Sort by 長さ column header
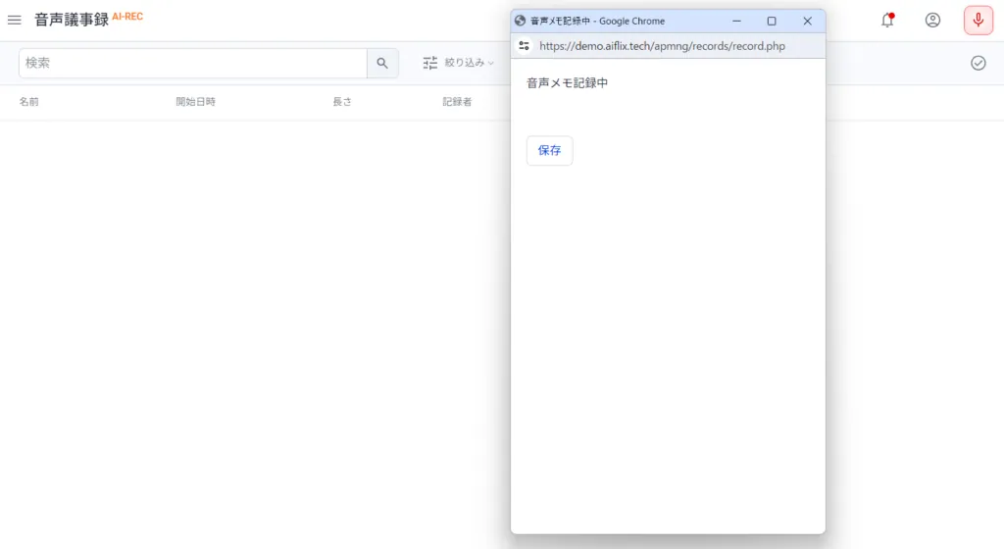 (342, 102)
